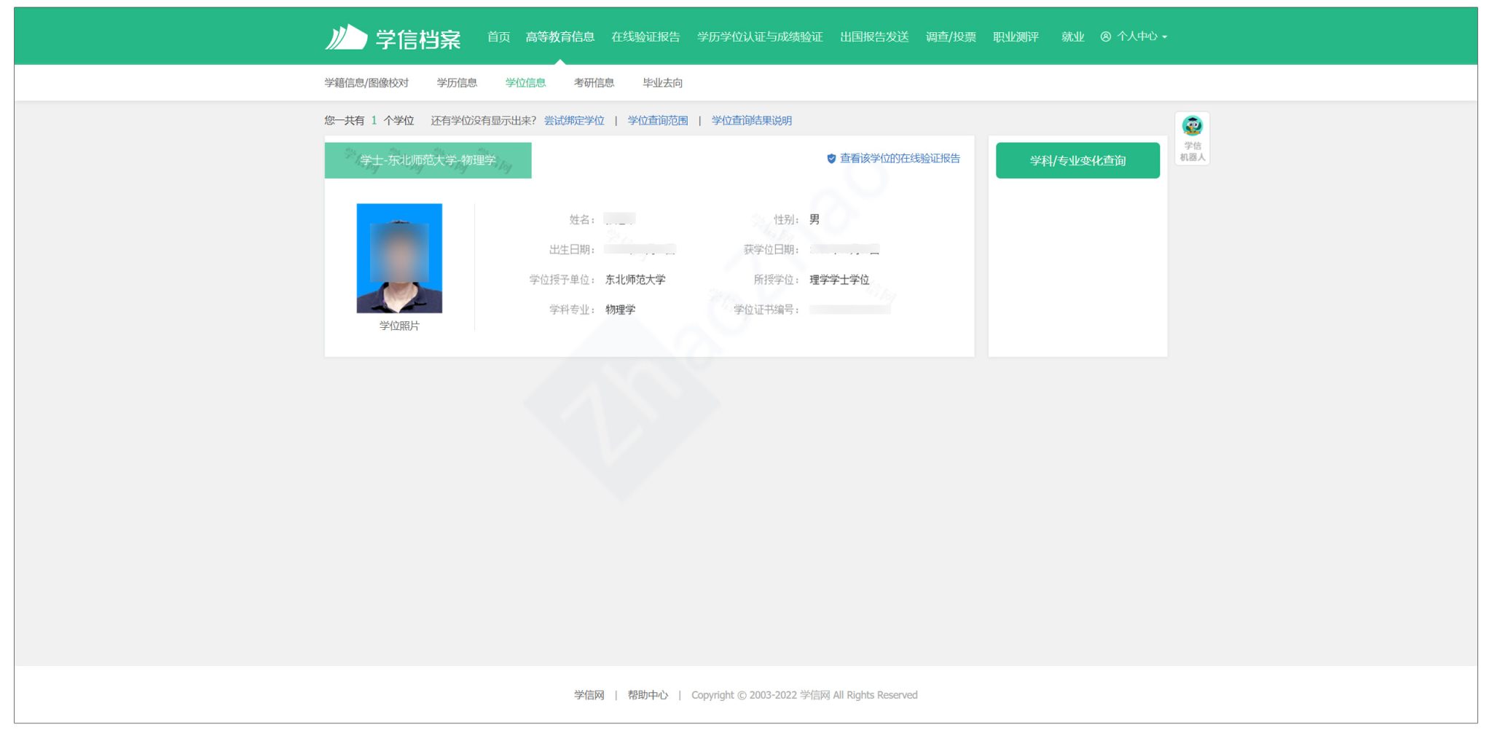Expand the 个人中心 dropdown menu
1492x730 pixels.
pos(1139,37)
